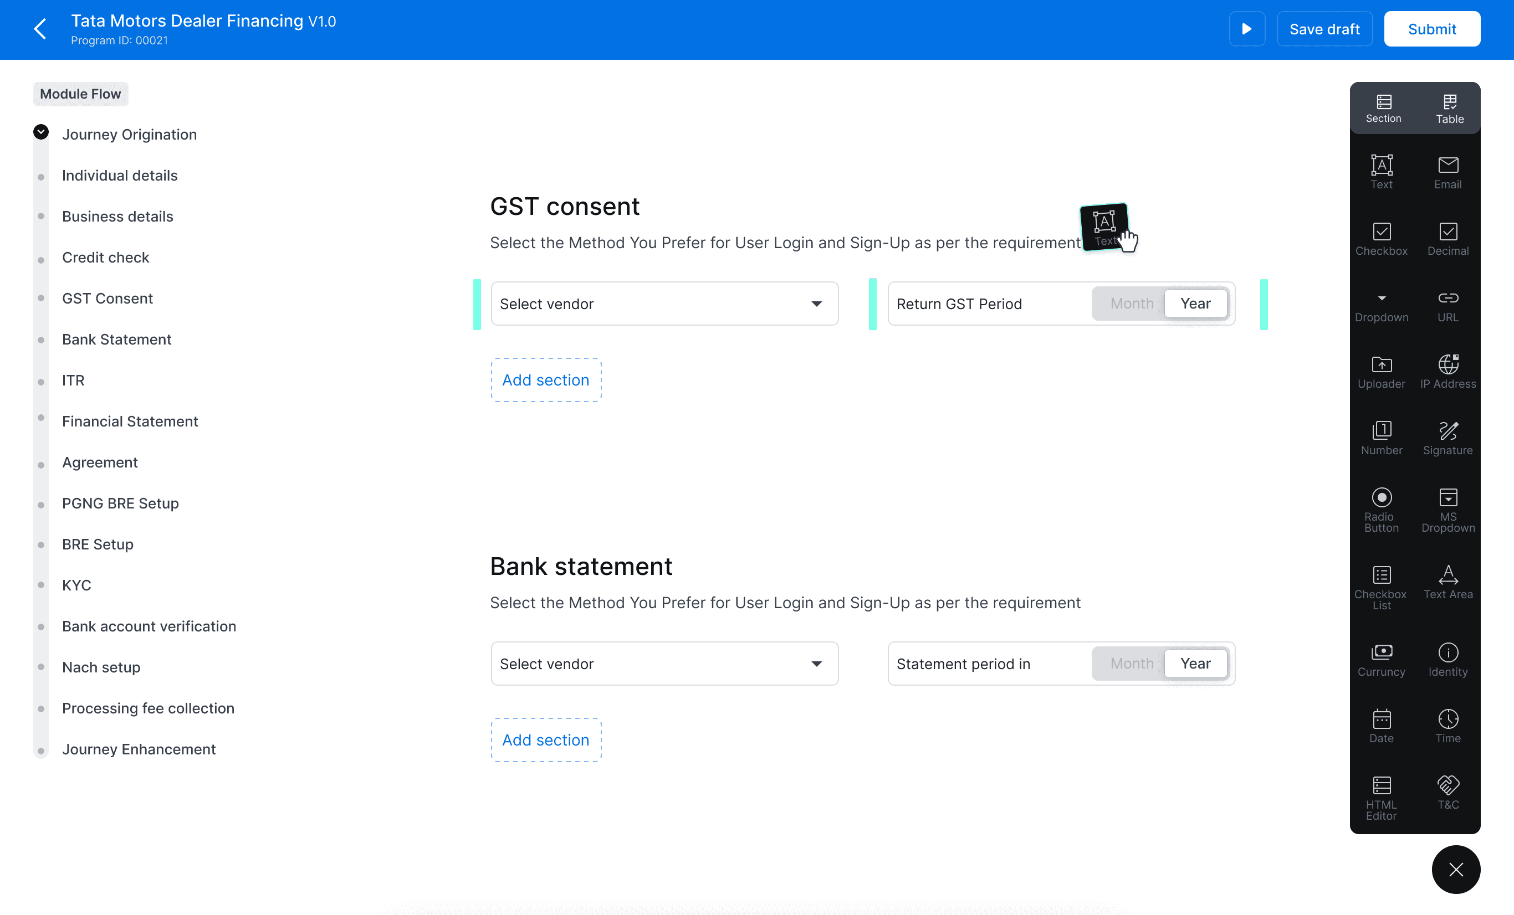Open BRE Setup module

[x=98, y=544]
